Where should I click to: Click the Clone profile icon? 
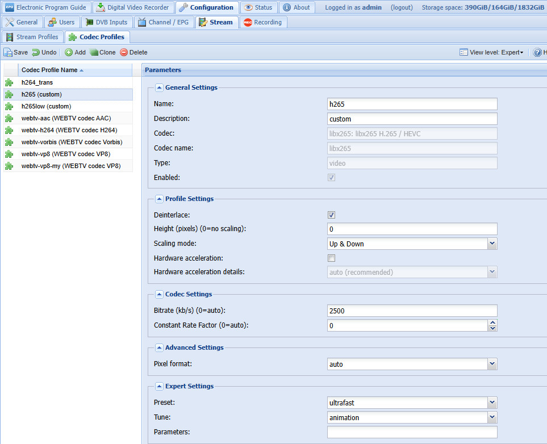coord(94,52)
